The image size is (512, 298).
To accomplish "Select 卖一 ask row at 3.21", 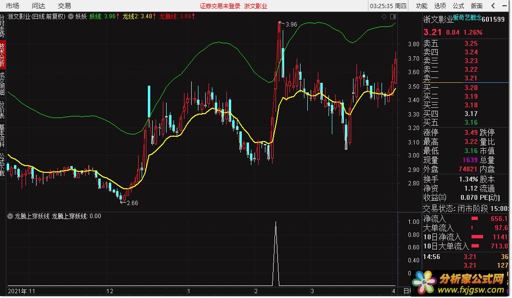I will tap(466, 78).
